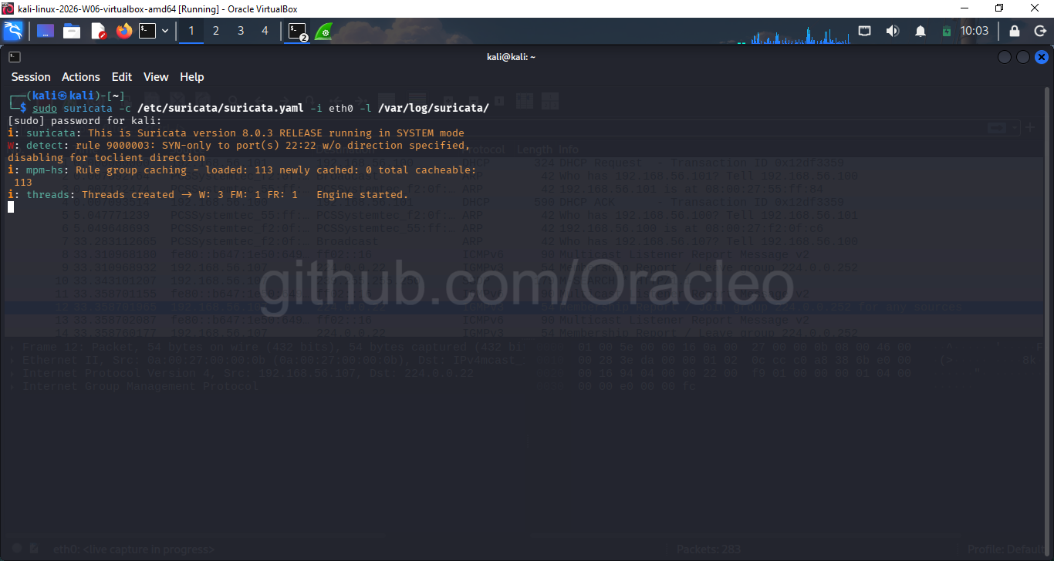This screenshot has height=561, width=1054.
Task: Click the path /etc/suricata/suricata.yaml
Action: (221, 108)
